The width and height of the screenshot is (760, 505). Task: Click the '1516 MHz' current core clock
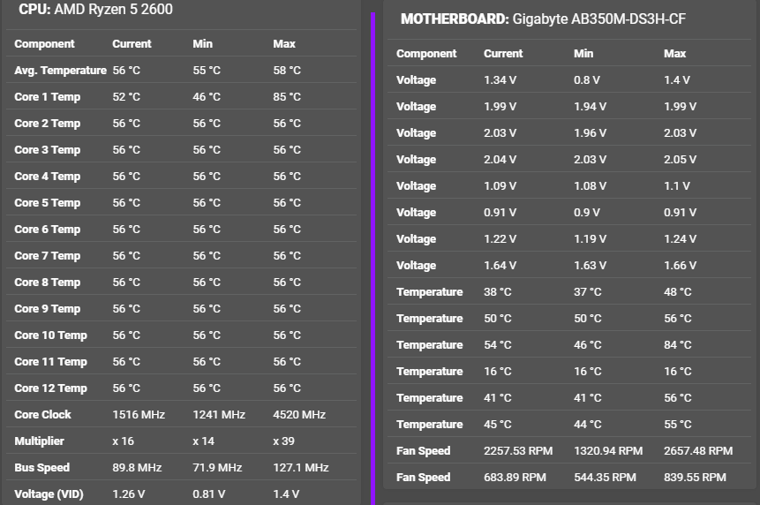coord(139,414)
